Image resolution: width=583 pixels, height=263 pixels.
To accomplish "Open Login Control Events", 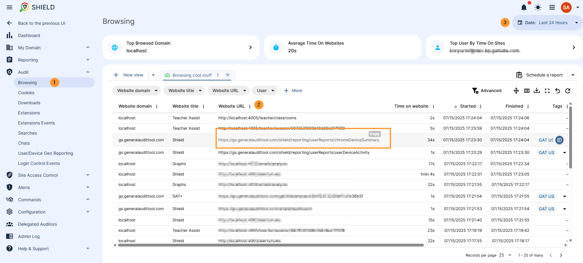I will click(x=39, y=163).
